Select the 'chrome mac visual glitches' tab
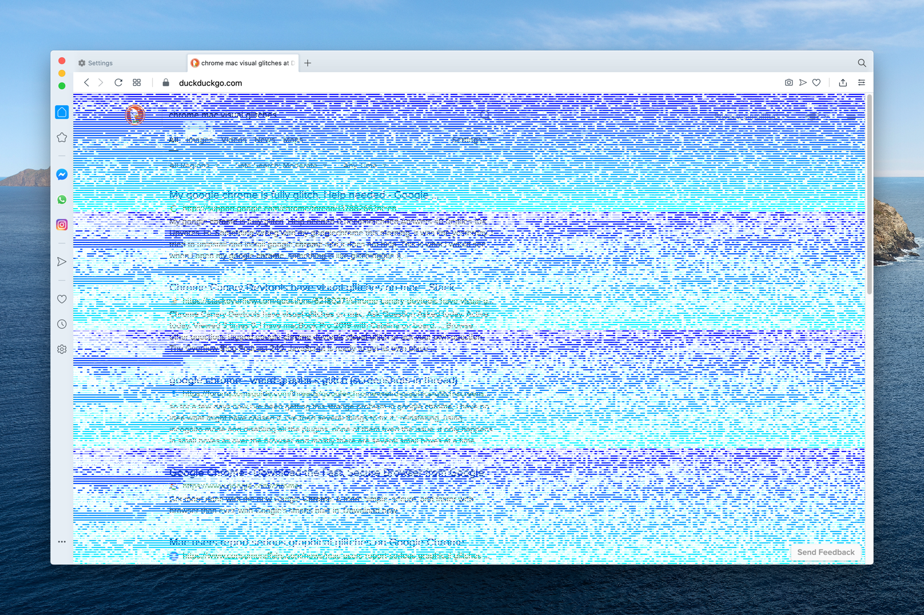924x615 pixels. click(x=242, y=63)
